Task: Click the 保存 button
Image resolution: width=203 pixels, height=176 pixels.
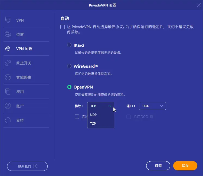Action: pyautogui.click(x=185, y=166)
